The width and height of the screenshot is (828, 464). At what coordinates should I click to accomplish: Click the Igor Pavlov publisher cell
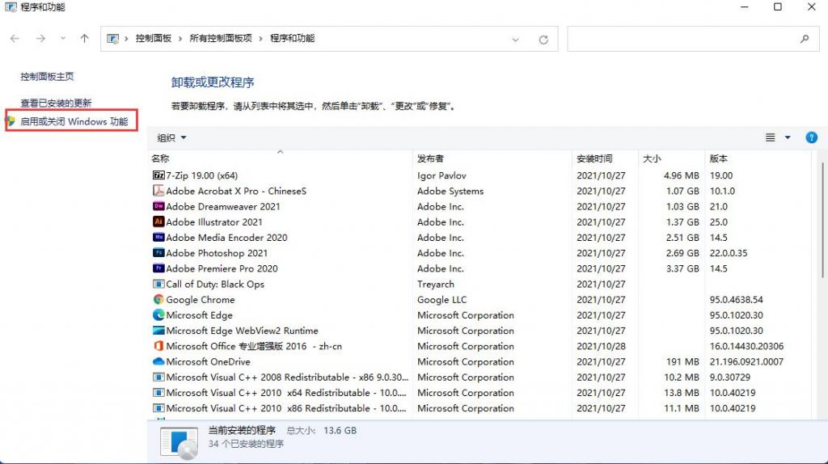pos(441,175)
